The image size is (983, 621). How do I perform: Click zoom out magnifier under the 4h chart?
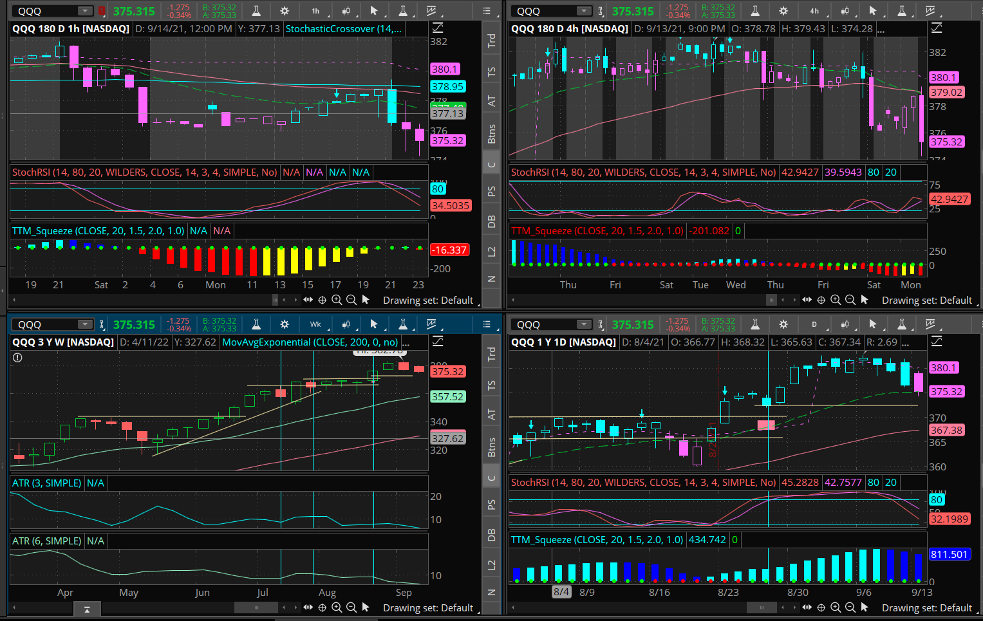[x=850, y=300]
